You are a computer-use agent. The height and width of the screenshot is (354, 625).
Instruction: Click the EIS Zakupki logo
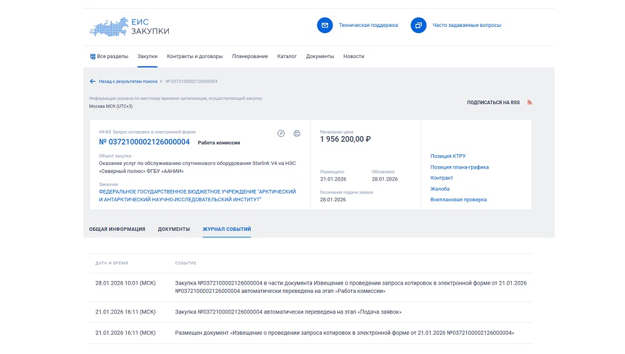(x=129, y=26)
